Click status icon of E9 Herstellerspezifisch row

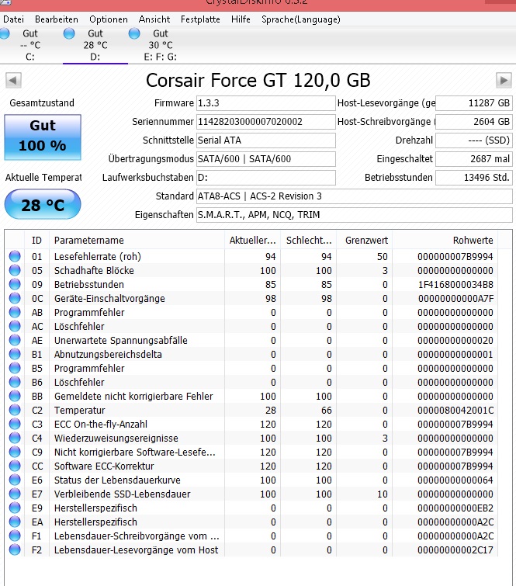15,508
